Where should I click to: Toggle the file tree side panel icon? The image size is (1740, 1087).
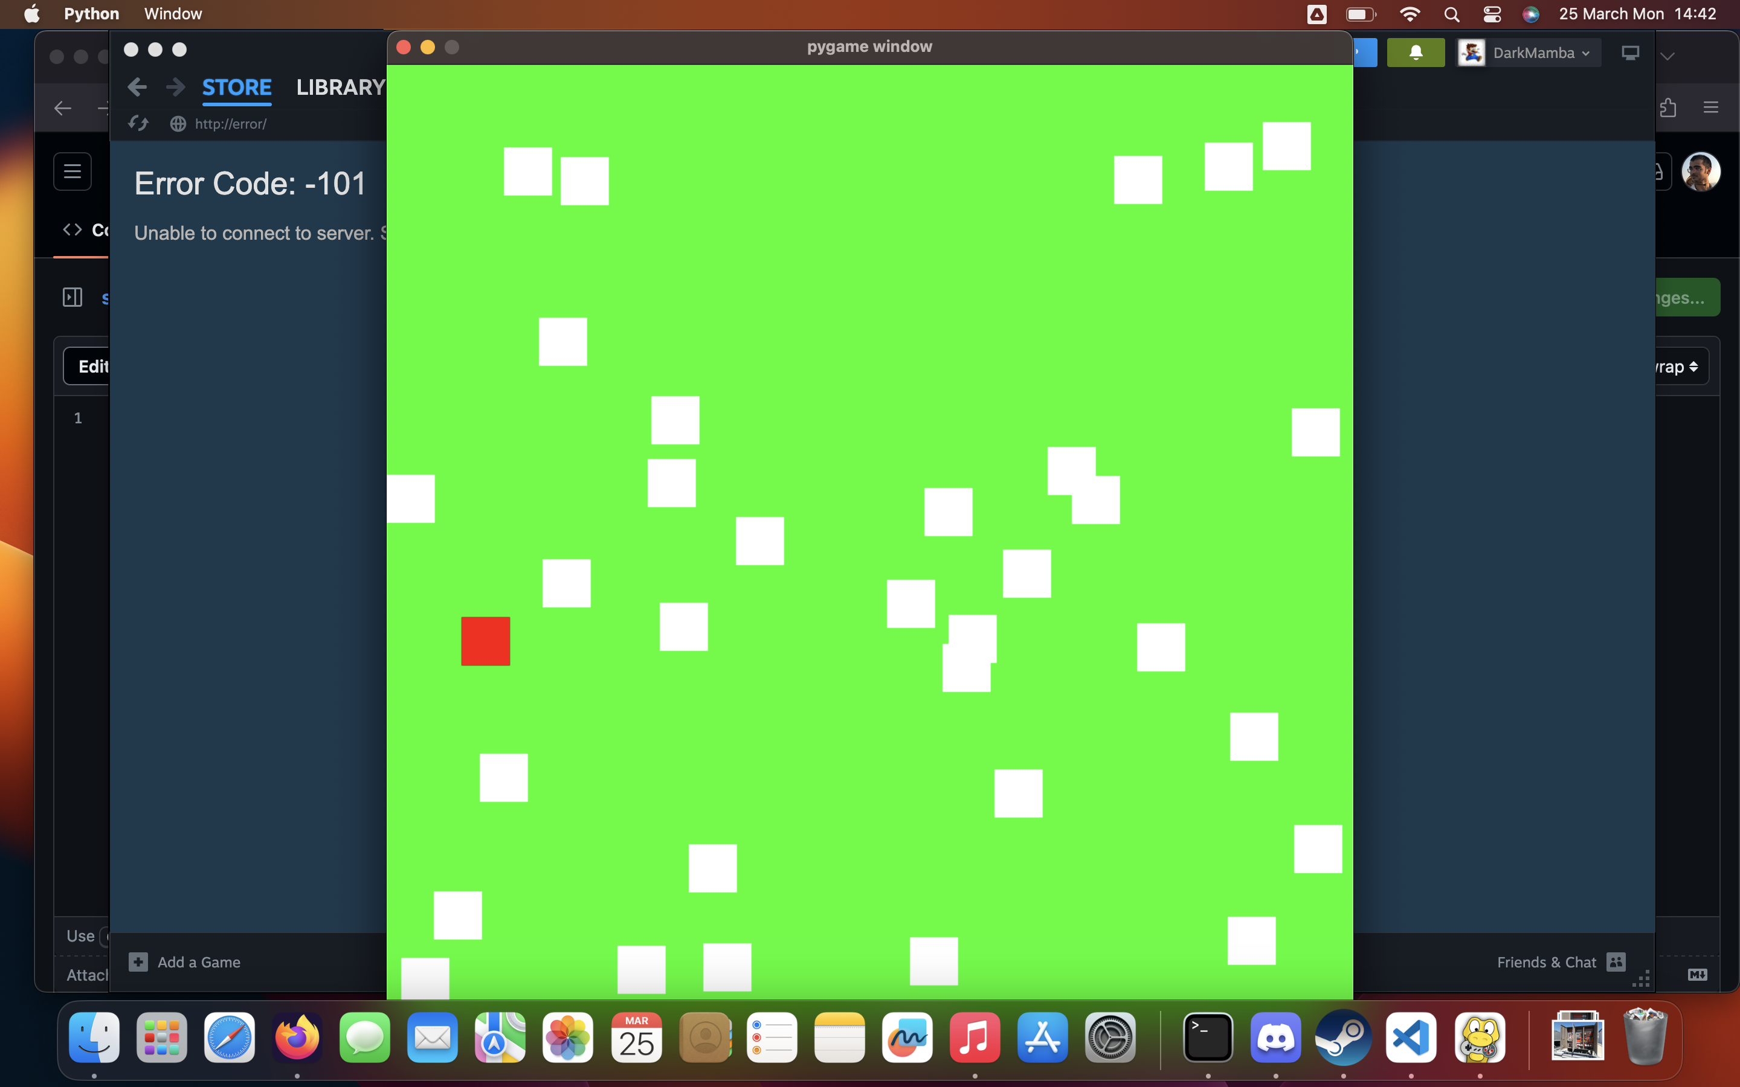click(x=72, y=297)
